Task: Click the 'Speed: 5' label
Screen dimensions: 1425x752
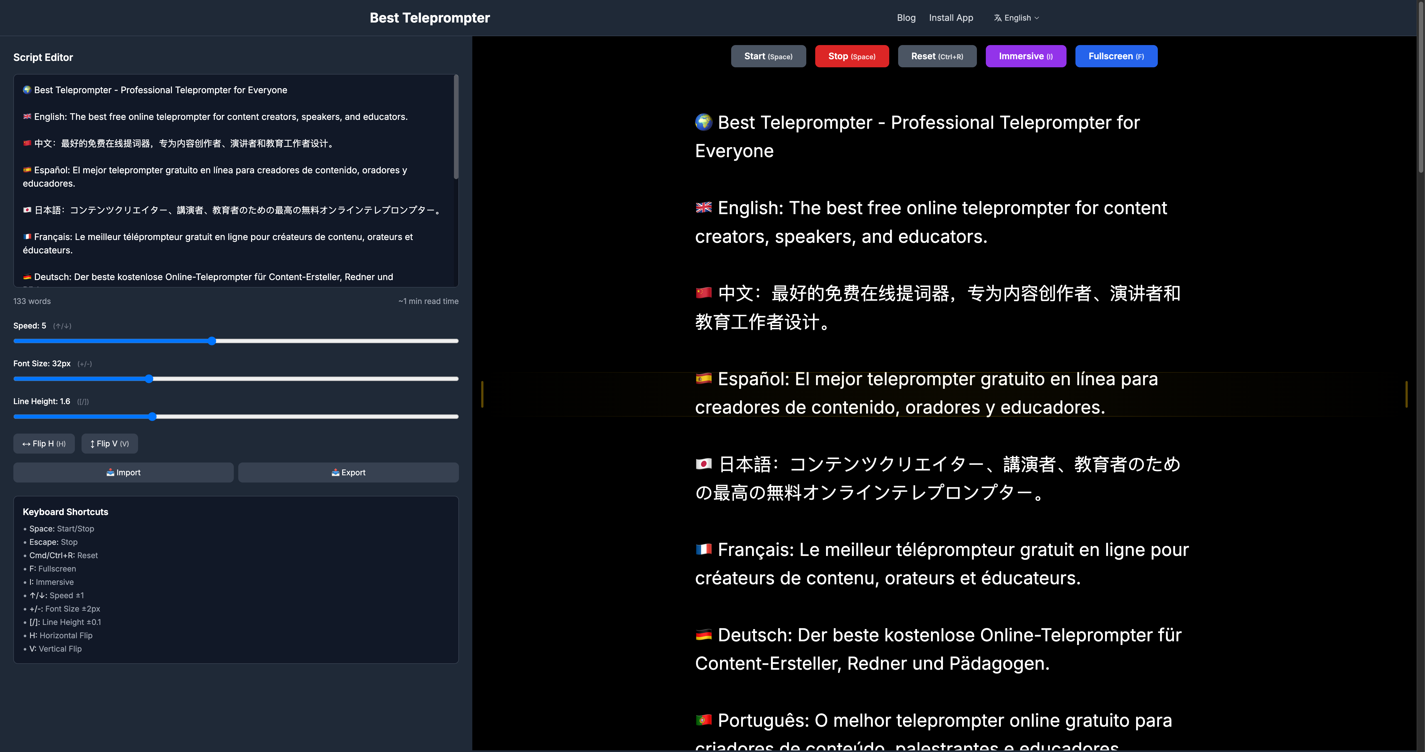Action: (x=30, y=326)
